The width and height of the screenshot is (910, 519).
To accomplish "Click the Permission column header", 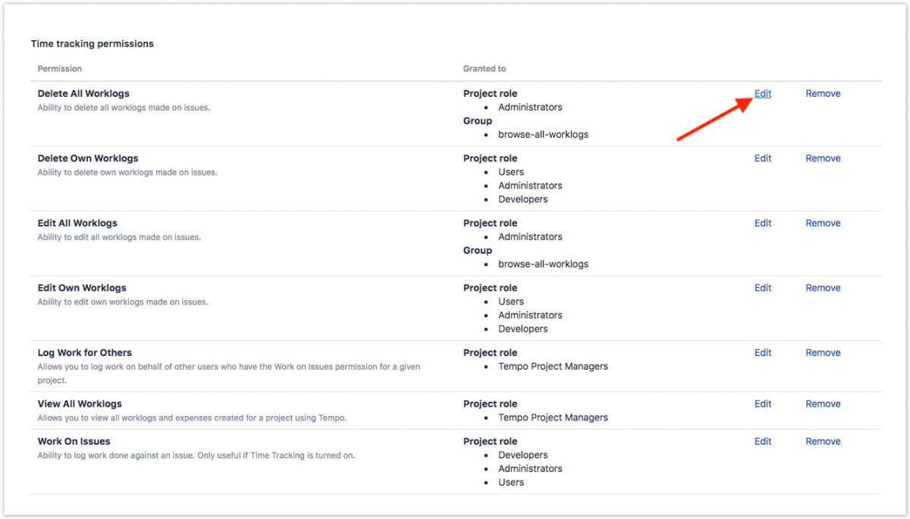I will point(60,69).
